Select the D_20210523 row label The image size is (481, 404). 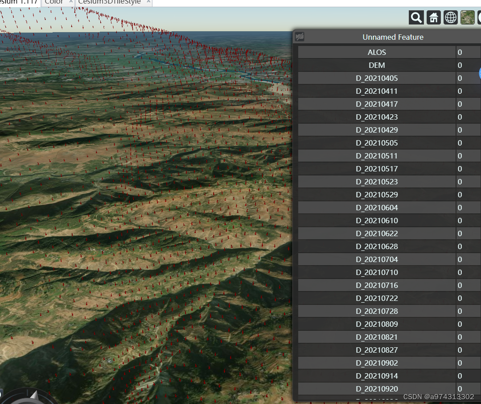click(x=377, y=182)
